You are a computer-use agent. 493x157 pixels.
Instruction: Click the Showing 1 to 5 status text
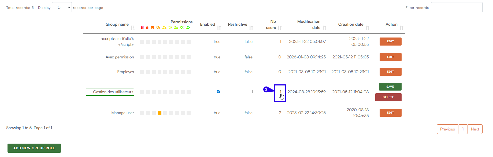29,128
